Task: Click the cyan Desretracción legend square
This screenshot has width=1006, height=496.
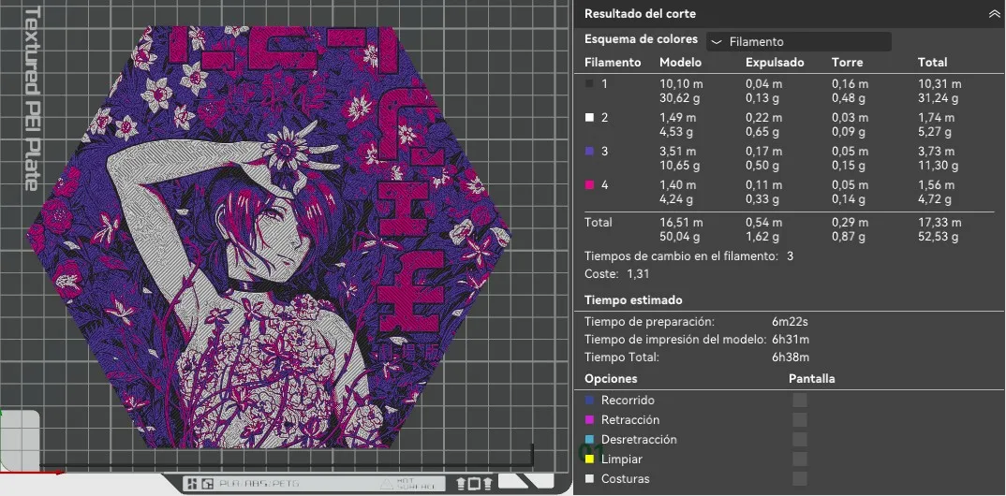Action: point(589,440)
